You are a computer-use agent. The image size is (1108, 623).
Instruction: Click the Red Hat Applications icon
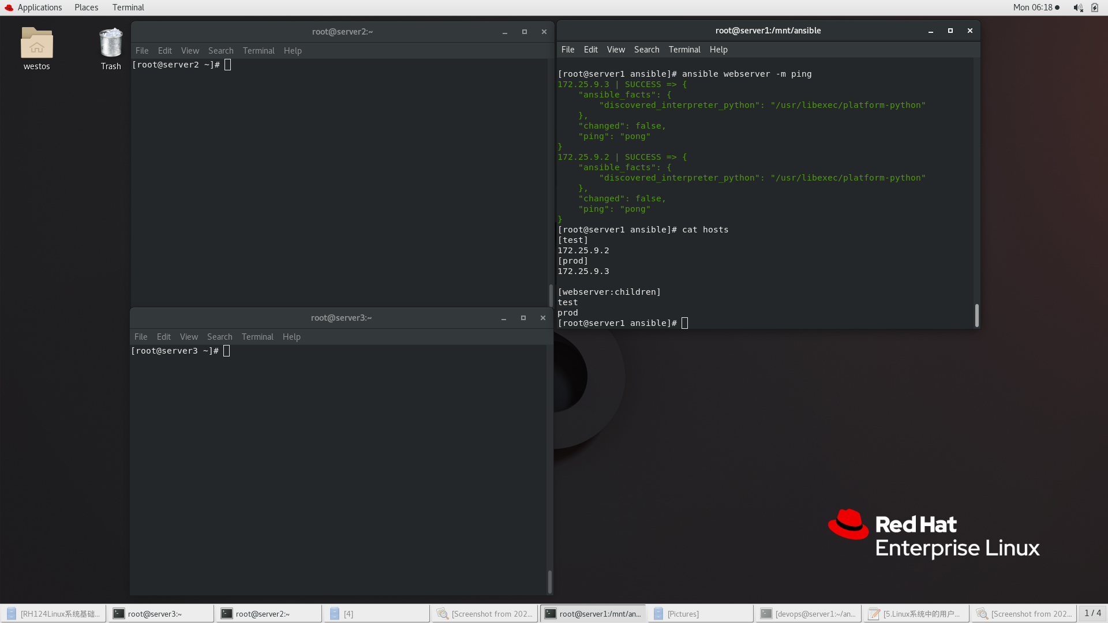pos(9,7)
